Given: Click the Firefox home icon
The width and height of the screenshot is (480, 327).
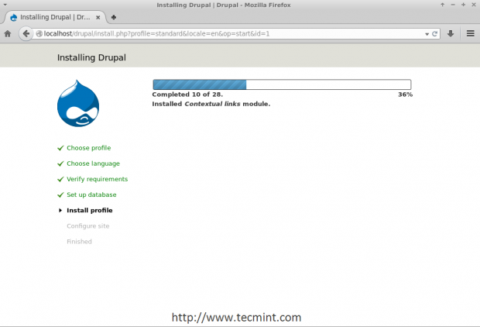Looking at the screenshot, I should click(8, 34).
